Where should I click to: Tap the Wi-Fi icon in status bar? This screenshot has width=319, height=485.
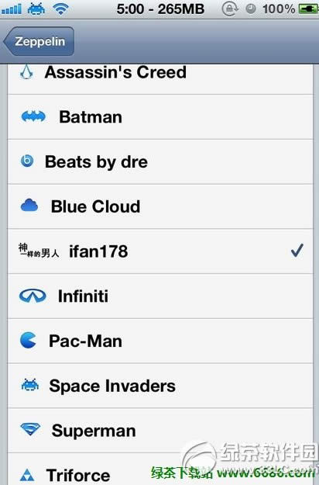point(60,9)
